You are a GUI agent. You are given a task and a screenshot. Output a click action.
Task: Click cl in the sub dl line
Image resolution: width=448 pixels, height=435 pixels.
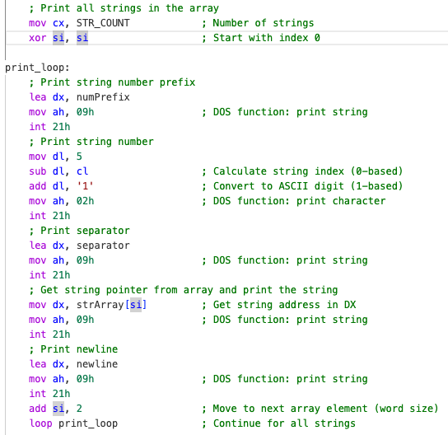(82, 171)
